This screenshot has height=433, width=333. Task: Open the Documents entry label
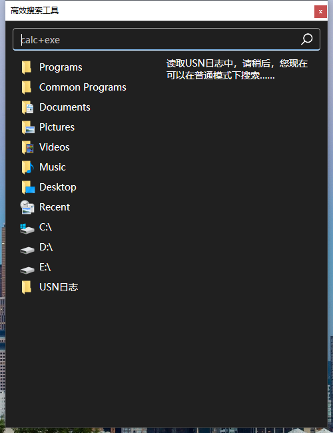click(65, 107)
